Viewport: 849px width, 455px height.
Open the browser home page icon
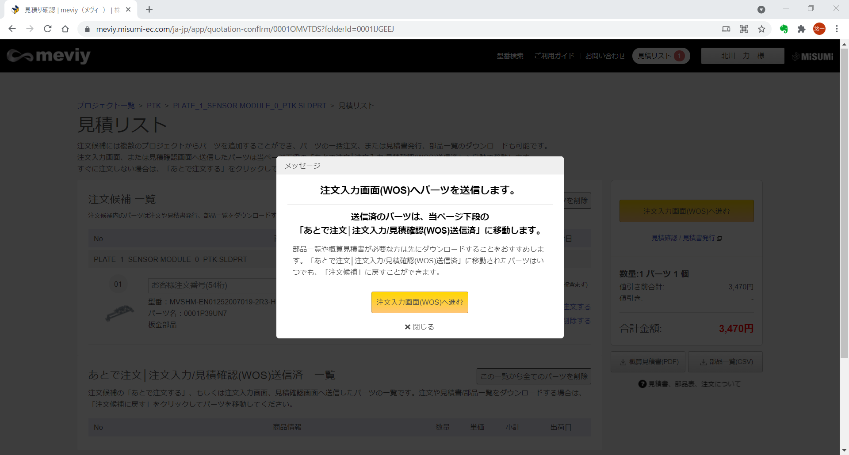click(x=65, y=29)
